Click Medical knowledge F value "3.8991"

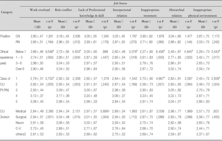[x=105, y=111]
